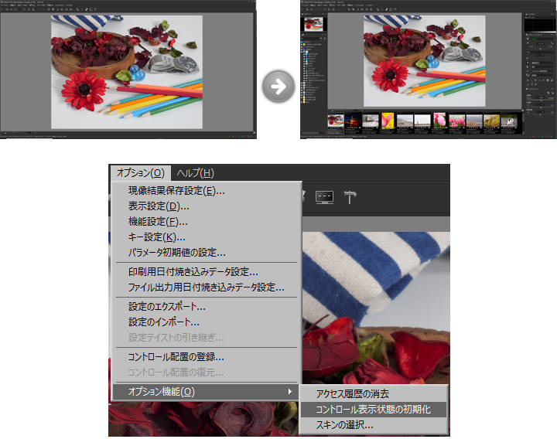Click the gray circular right-arrow icon
This screenshot has height=439, width=557.
click(x=278, y=87)
